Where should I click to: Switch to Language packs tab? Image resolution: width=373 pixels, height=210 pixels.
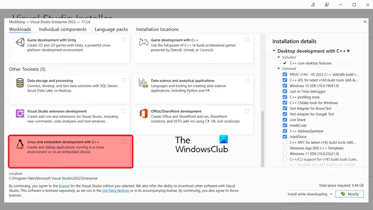coord(111,29)
